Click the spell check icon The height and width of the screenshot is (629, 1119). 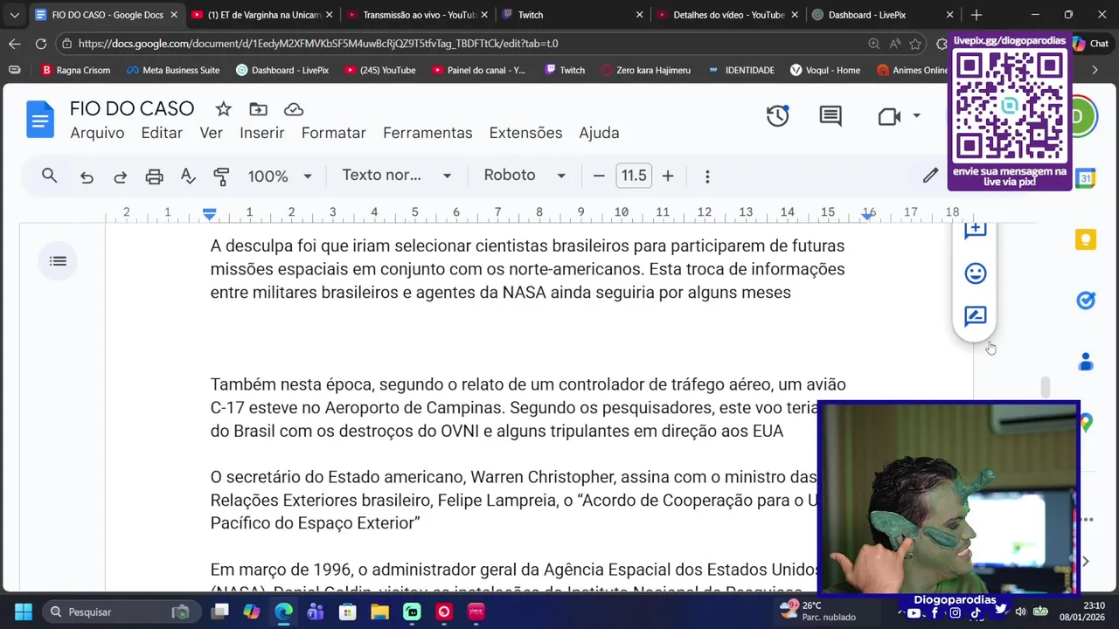[188, 176]
